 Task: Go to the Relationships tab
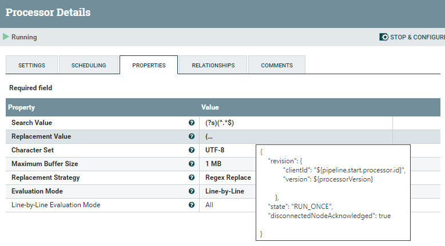(213, 65)
